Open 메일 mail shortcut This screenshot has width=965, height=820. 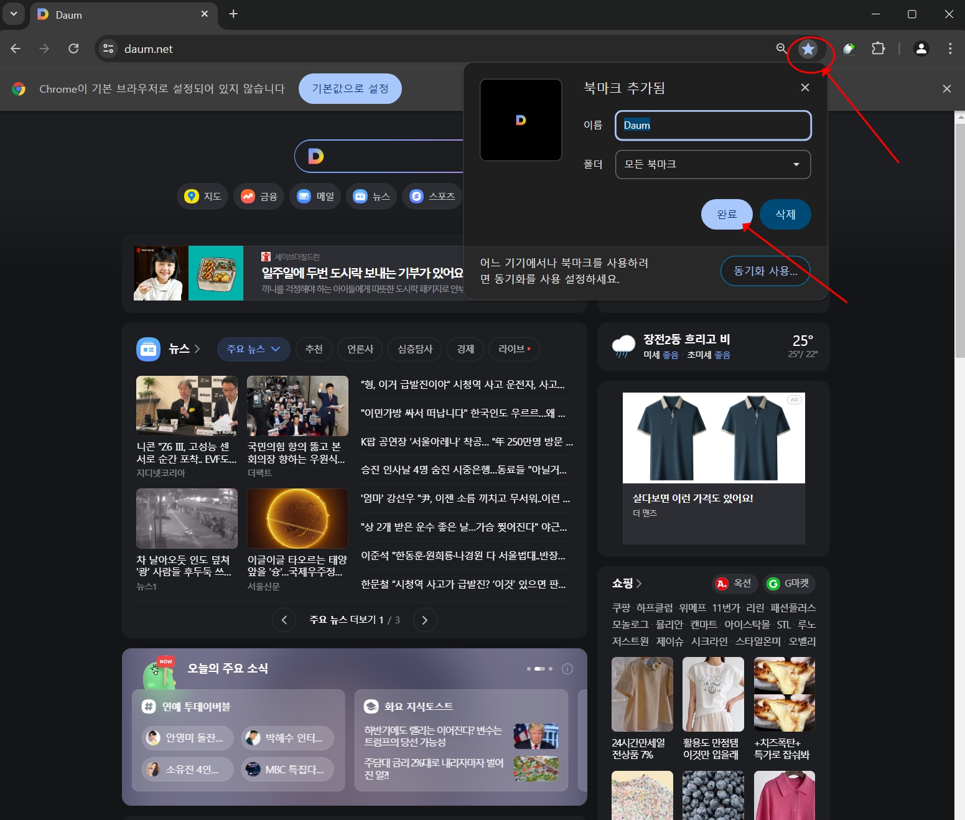(315, 197)
